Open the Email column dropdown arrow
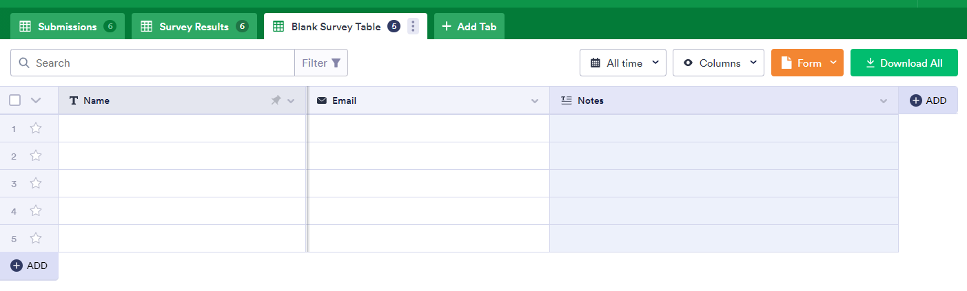Viewport: 967px width, 291px height. (535, 101)
